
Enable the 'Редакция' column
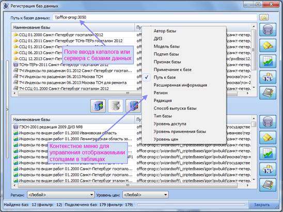click(x=184, y=101)
